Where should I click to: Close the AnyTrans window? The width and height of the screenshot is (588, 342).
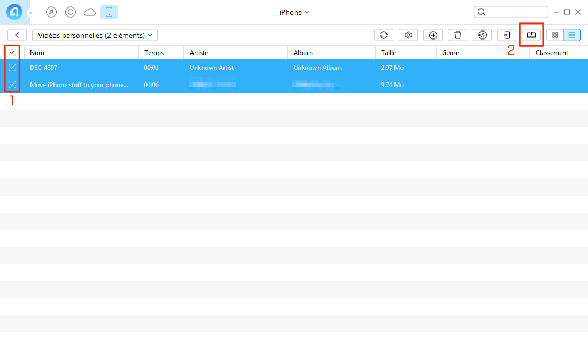coord(578,12)
